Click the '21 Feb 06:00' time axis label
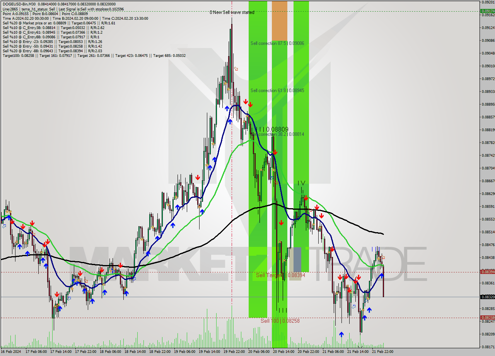 point(333,352)
